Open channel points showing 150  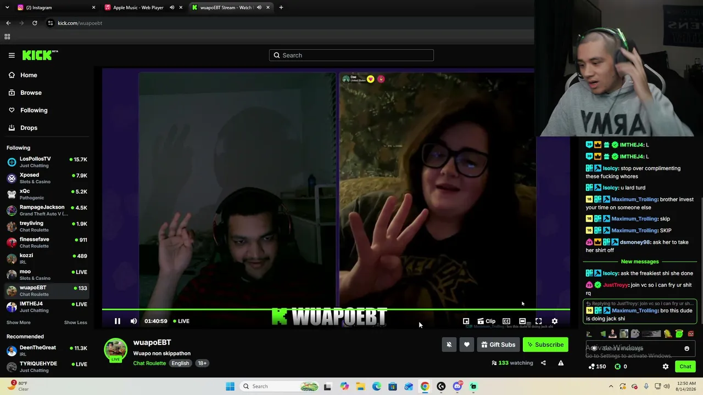point(597,366)
